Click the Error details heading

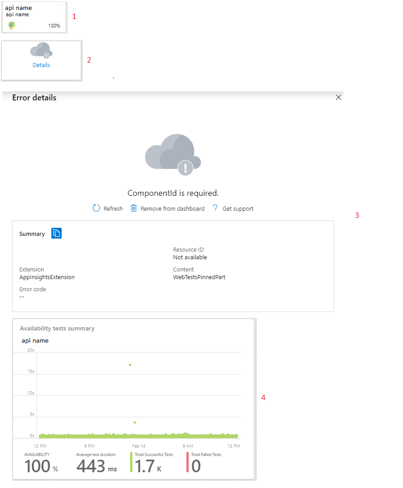pos(34,98)
